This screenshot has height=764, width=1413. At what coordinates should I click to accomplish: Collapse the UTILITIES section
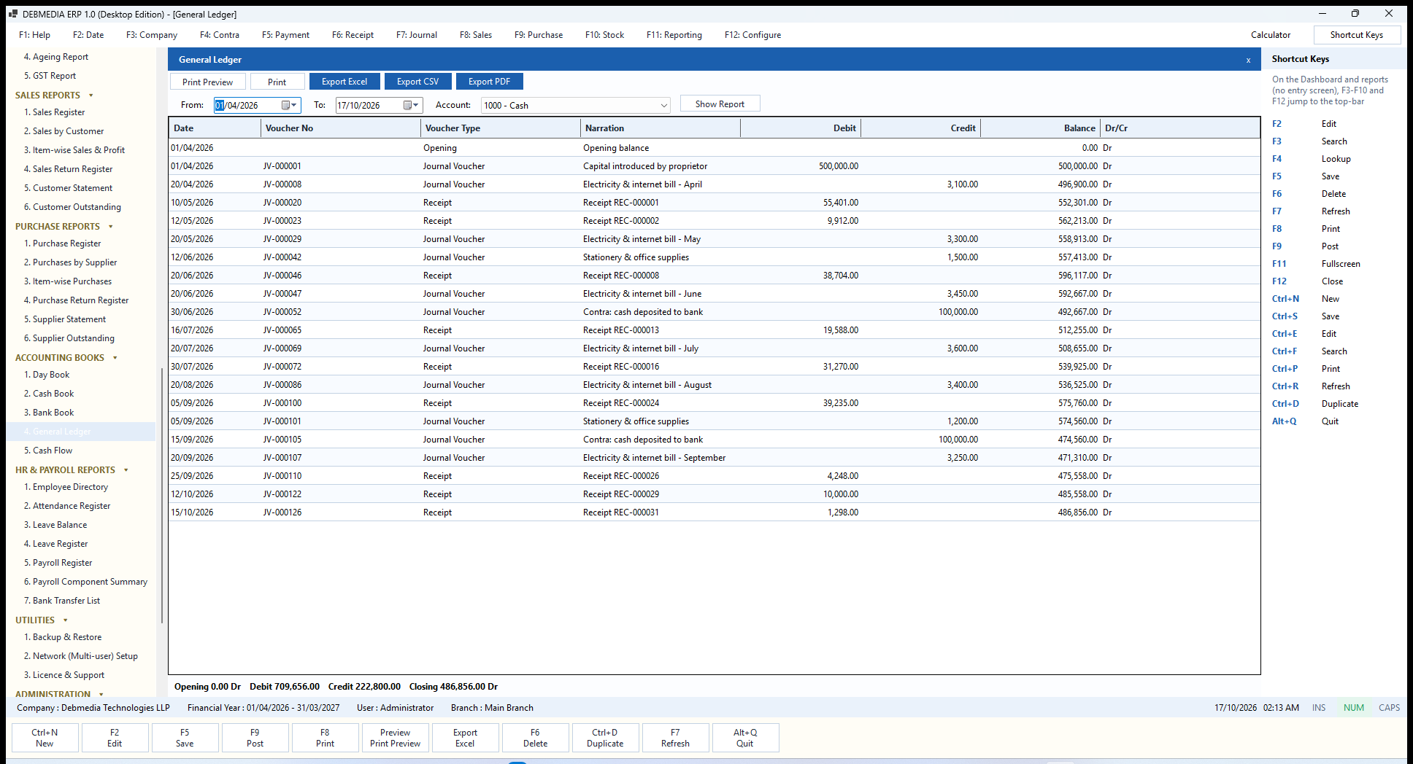click(x=66, y=620)
